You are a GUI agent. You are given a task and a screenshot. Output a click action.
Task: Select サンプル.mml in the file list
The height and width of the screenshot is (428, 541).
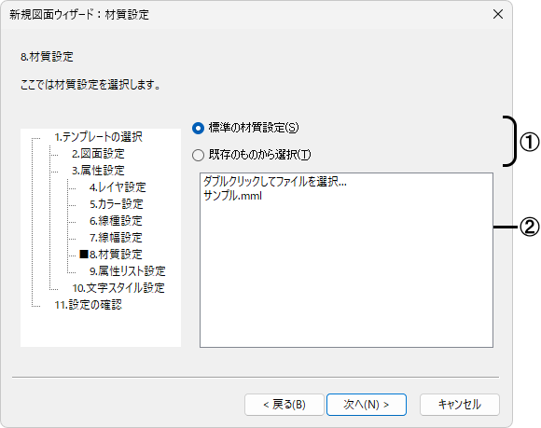(232, 196)
